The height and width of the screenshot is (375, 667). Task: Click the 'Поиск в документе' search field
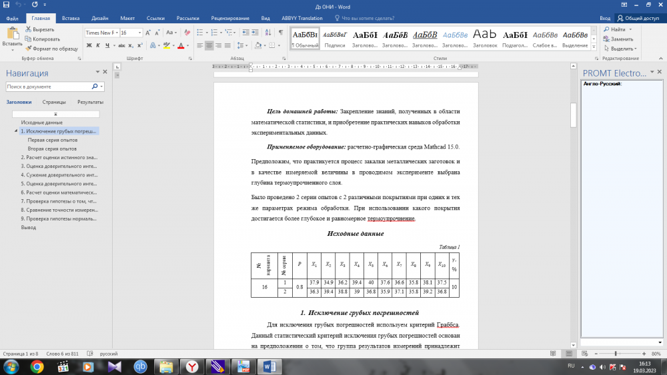point(47,87)
